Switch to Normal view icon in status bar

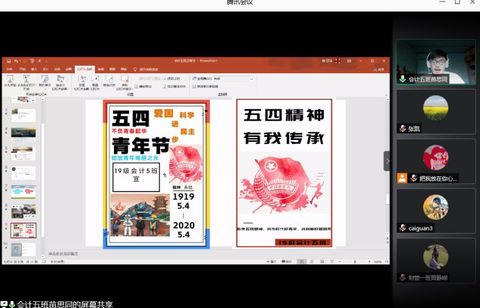[x=302, y=262]
